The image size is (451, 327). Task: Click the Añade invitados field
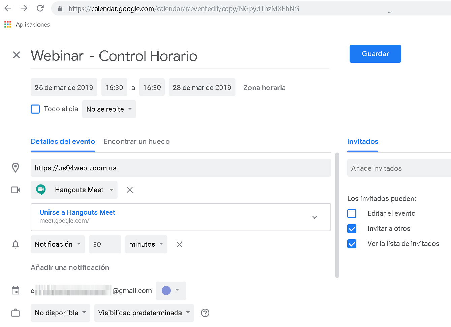coord(399,168)
